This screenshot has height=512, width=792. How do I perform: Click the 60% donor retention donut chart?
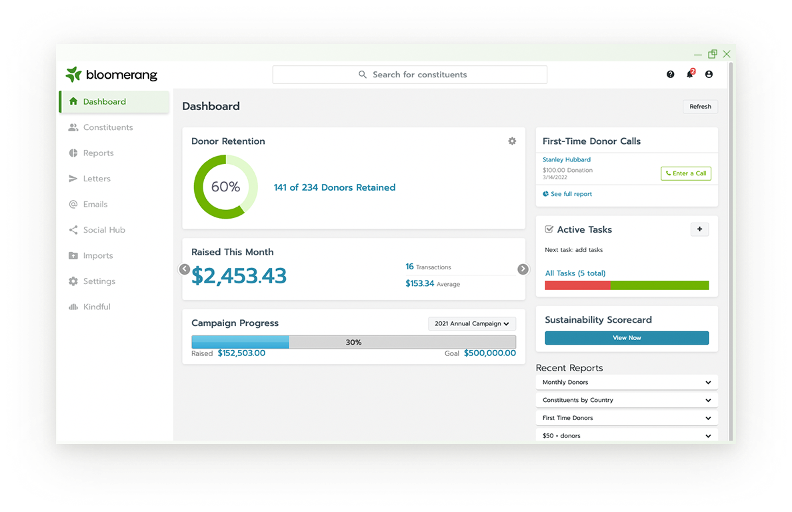tap(226, 187)
